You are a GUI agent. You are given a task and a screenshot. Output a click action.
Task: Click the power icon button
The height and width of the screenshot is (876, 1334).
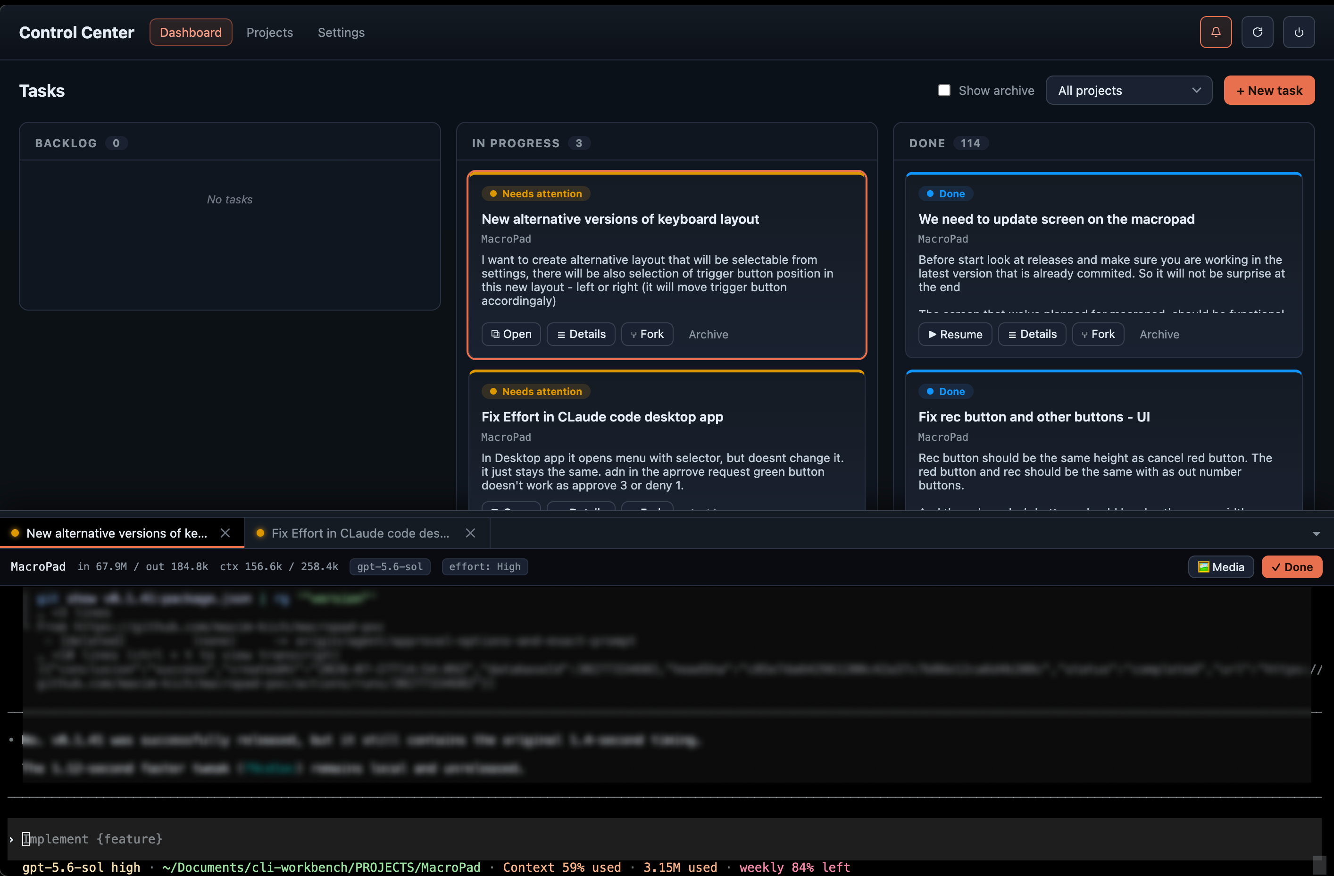tap(1299, 32)
